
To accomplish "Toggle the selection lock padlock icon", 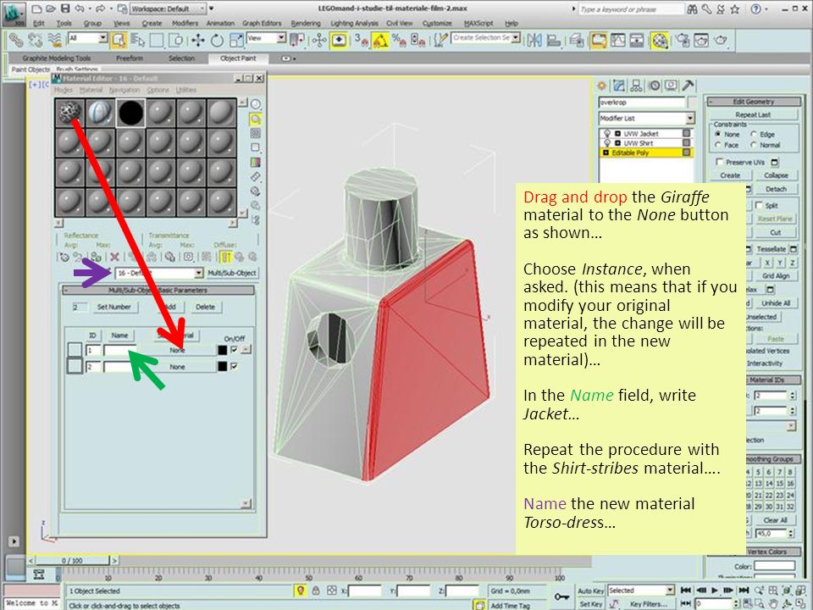I will click(315, 591).
